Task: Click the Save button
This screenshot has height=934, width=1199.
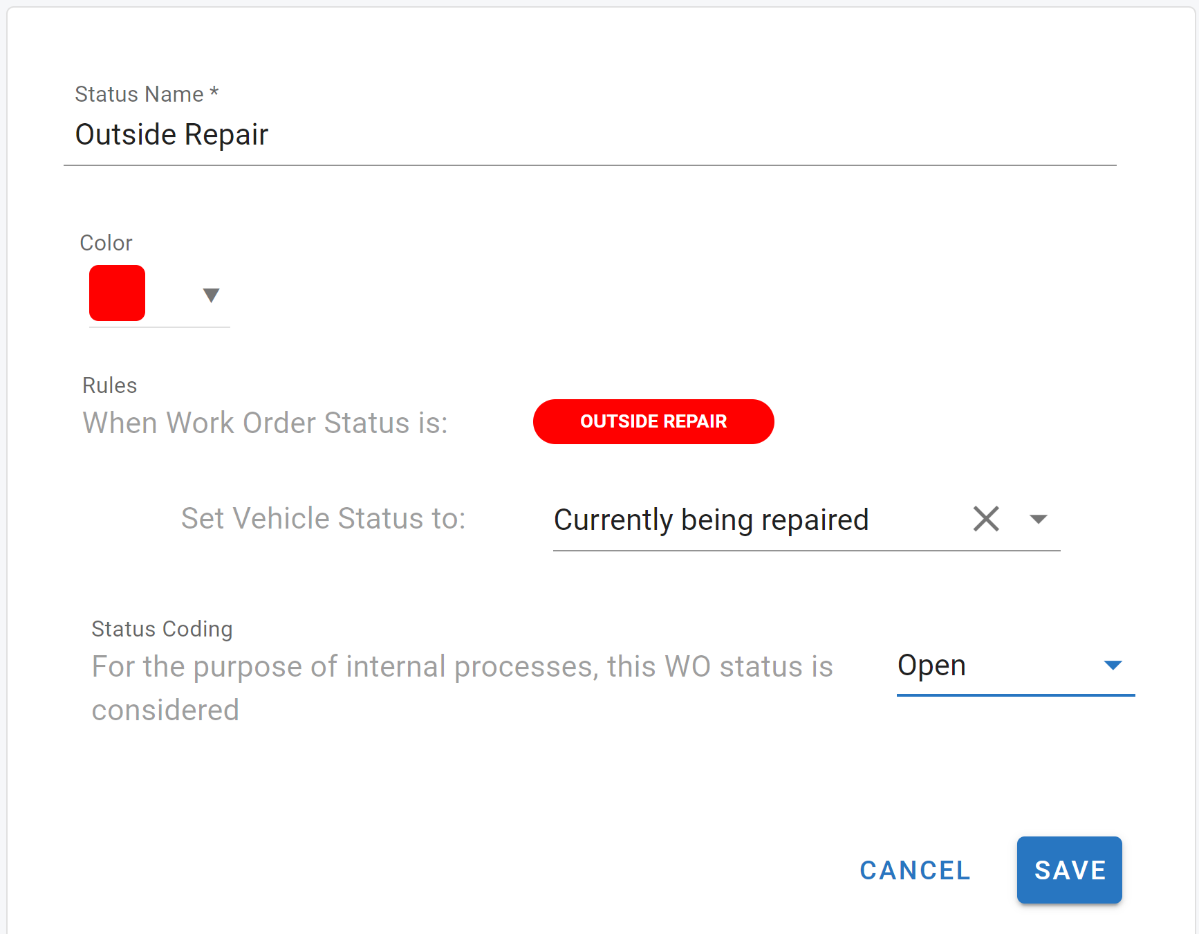Action: coord(1069,870)
